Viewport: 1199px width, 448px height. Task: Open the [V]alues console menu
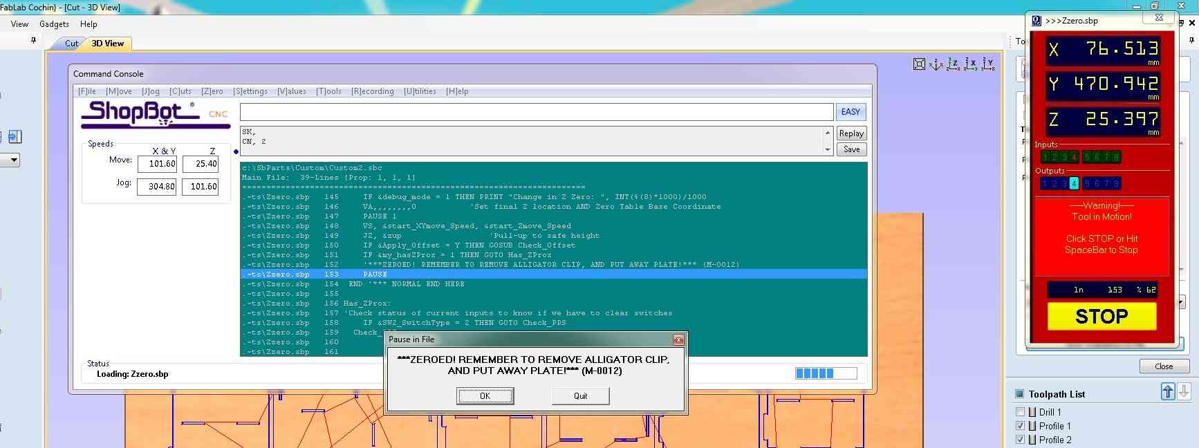[292, 91]
